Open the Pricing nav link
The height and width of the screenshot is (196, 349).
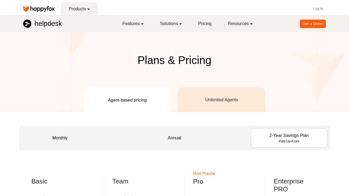click(205, 24)
